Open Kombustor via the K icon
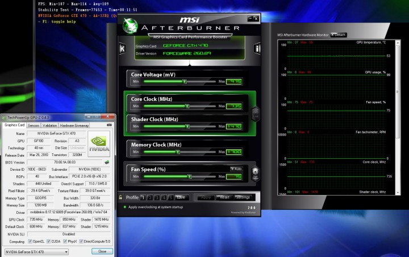This screenshot has width=409, height=257. click(x=122, y=48)
